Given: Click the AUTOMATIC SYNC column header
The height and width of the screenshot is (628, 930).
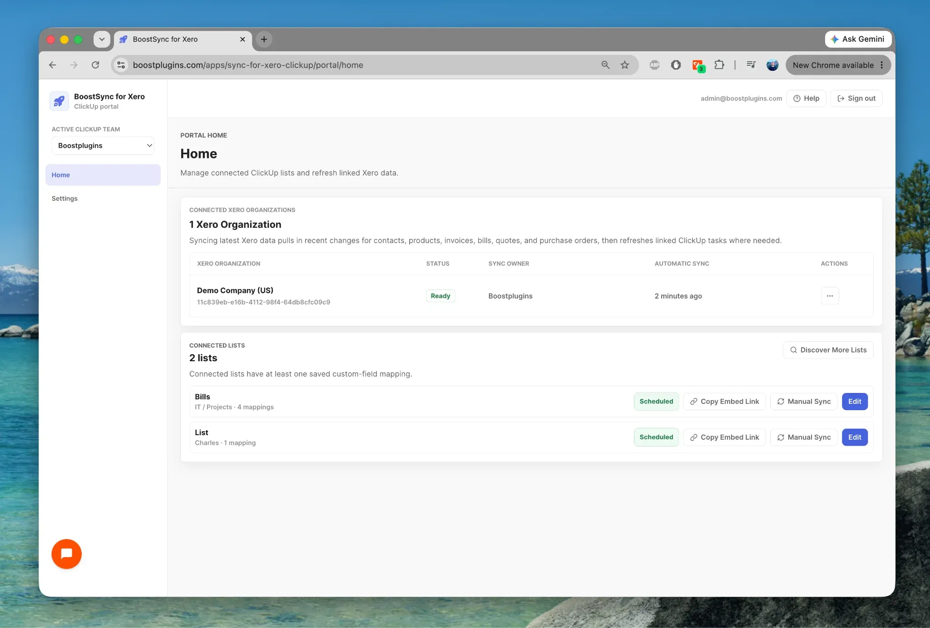Looking at the screenshot, I should (x=682, y=264).
